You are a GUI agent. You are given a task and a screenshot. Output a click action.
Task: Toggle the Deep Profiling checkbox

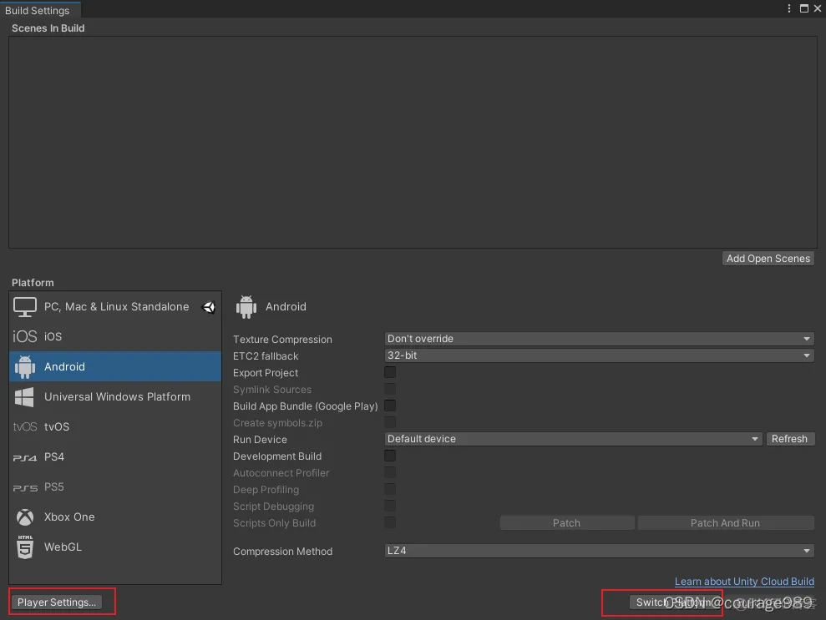(390, 490)
